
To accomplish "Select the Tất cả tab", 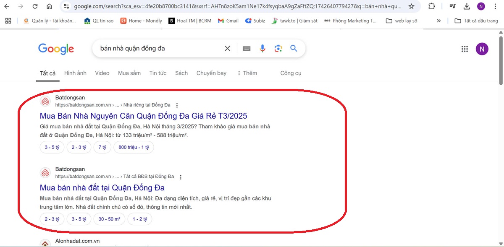I will 47,73.
